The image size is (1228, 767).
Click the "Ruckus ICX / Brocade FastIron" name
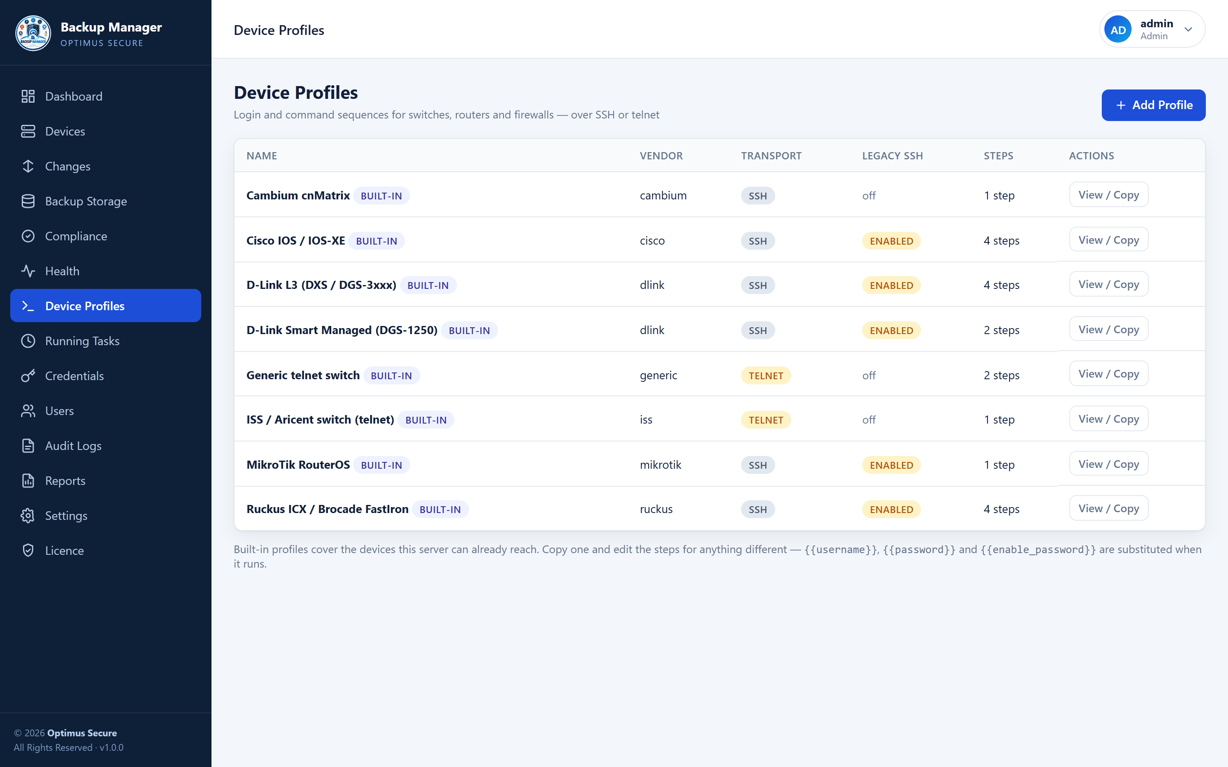[327, 509]
